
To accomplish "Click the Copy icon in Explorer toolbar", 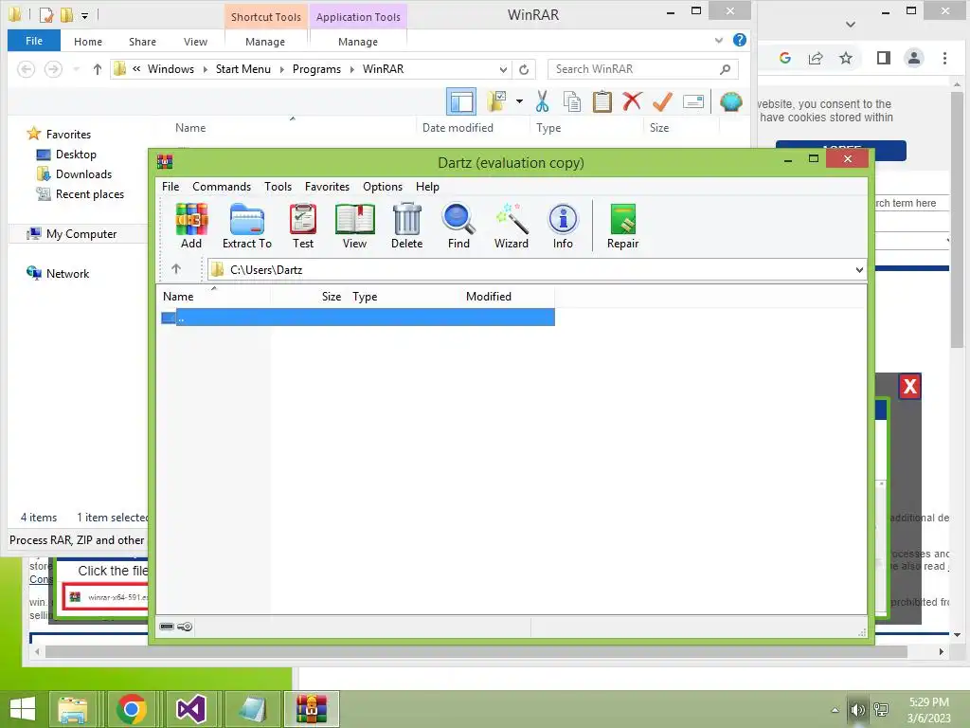I will (x=572, y=101).
